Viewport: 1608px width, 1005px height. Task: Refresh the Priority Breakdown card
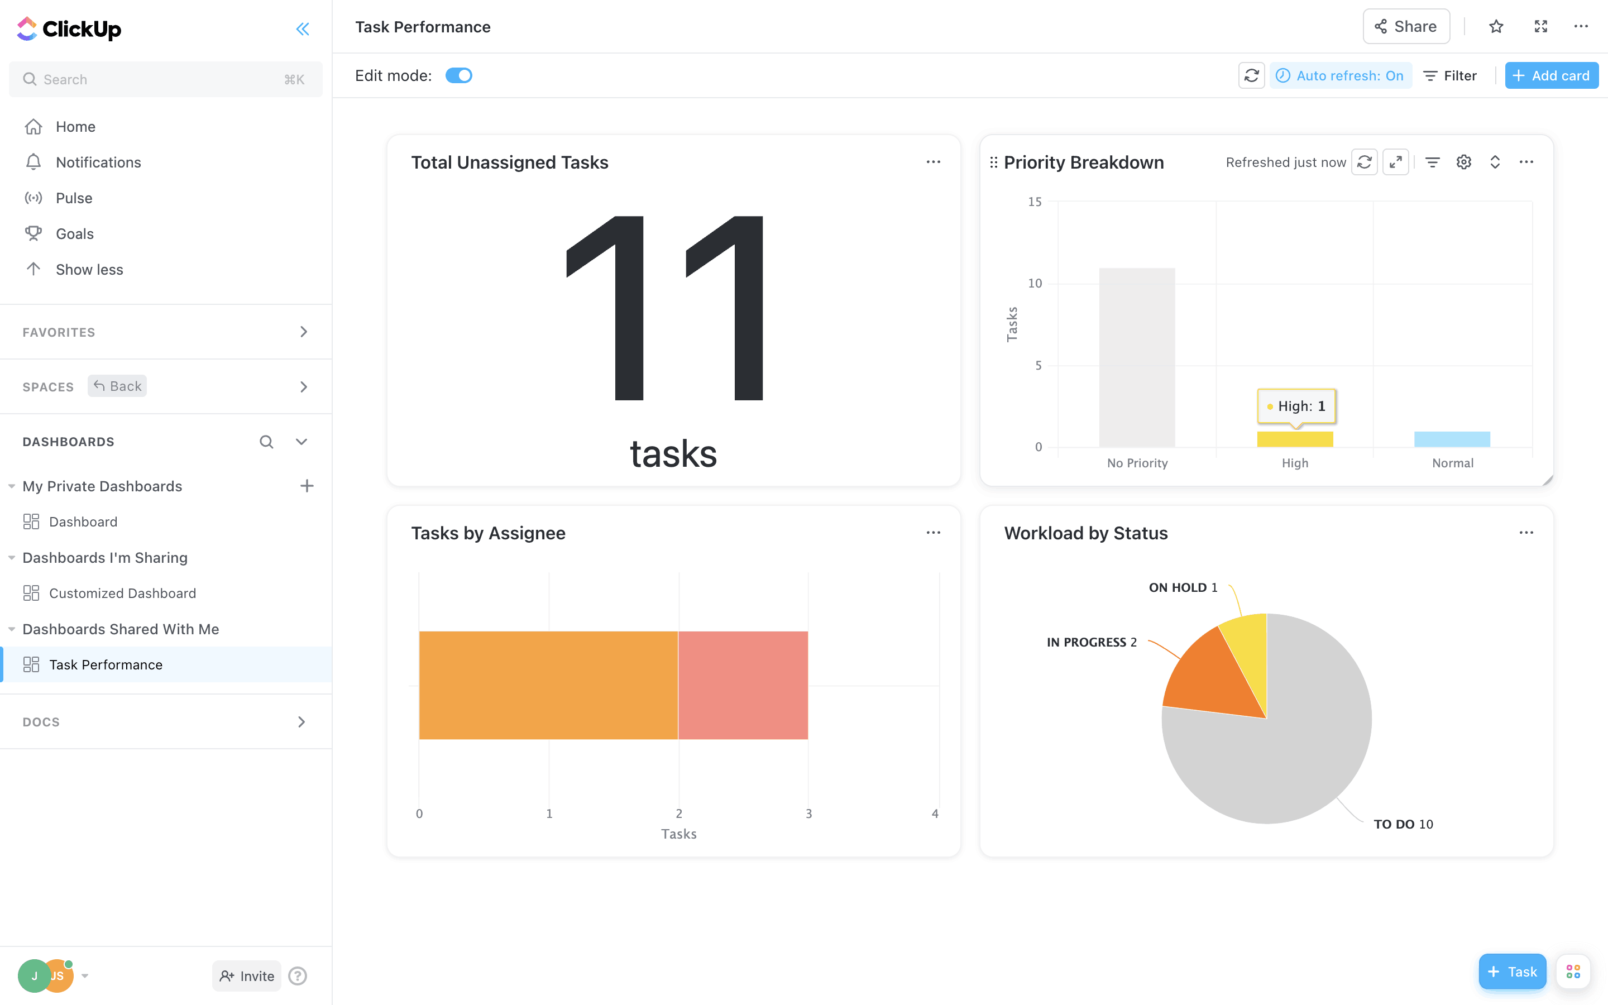1364,162
